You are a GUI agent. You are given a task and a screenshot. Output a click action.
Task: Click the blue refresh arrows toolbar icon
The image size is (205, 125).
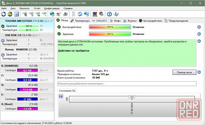(x=4, y=14)
